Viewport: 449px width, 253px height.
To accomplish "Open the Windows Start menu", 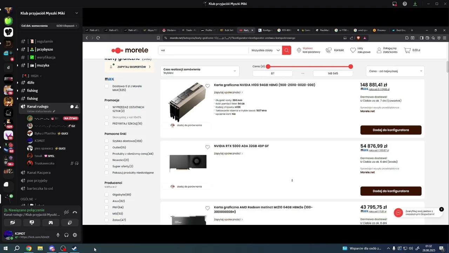I will (6, 248).
